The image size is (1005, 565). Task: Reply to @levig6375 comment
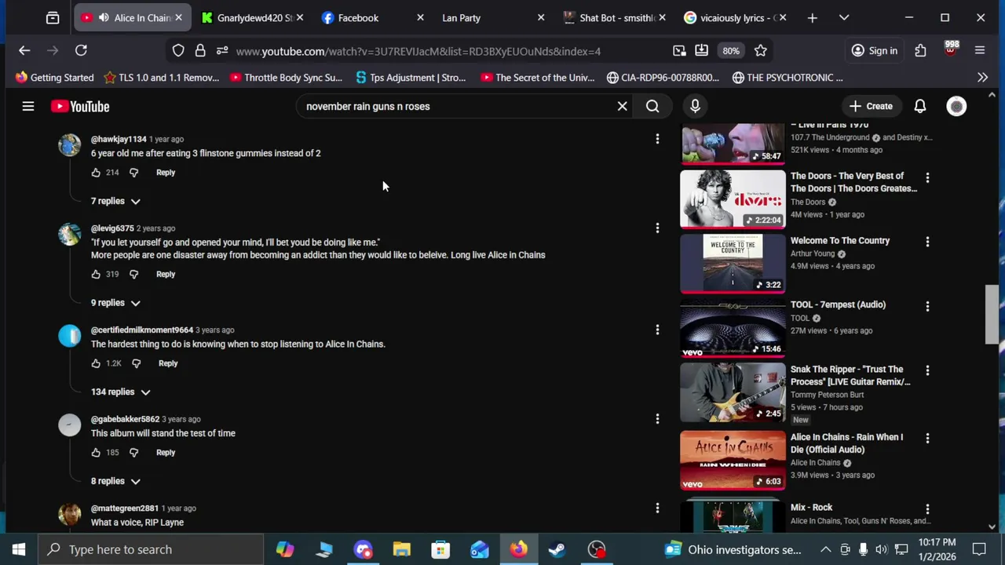pos(166,274)
